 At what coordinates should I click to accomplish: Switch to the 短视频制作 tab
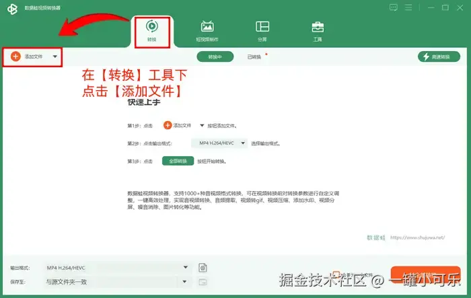pos(207,31)
